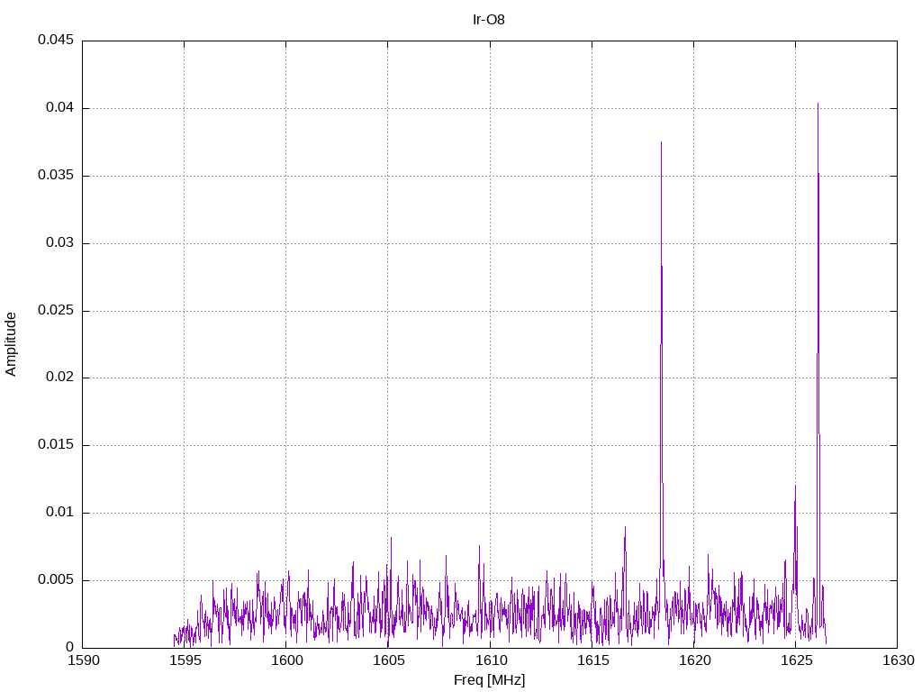Click the y-axis tick label 0.045

click(x=56, y=40)
